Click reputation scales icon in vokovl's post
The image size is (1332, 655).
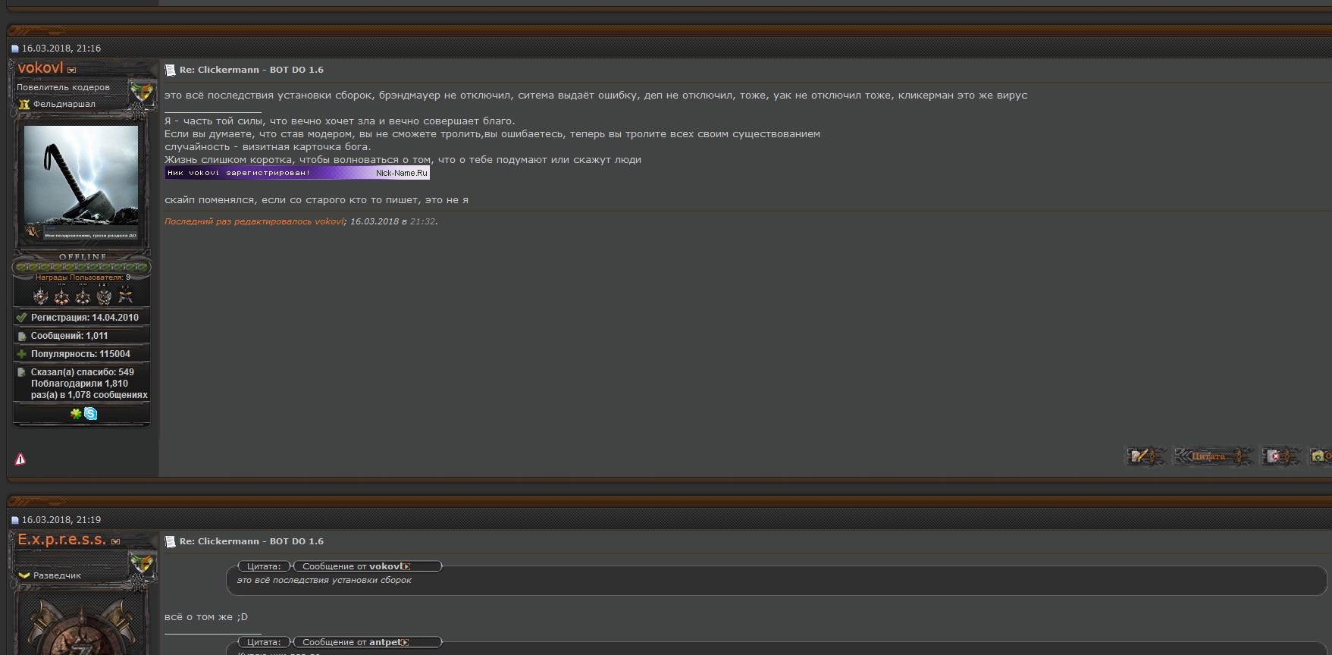coord(141,92)
